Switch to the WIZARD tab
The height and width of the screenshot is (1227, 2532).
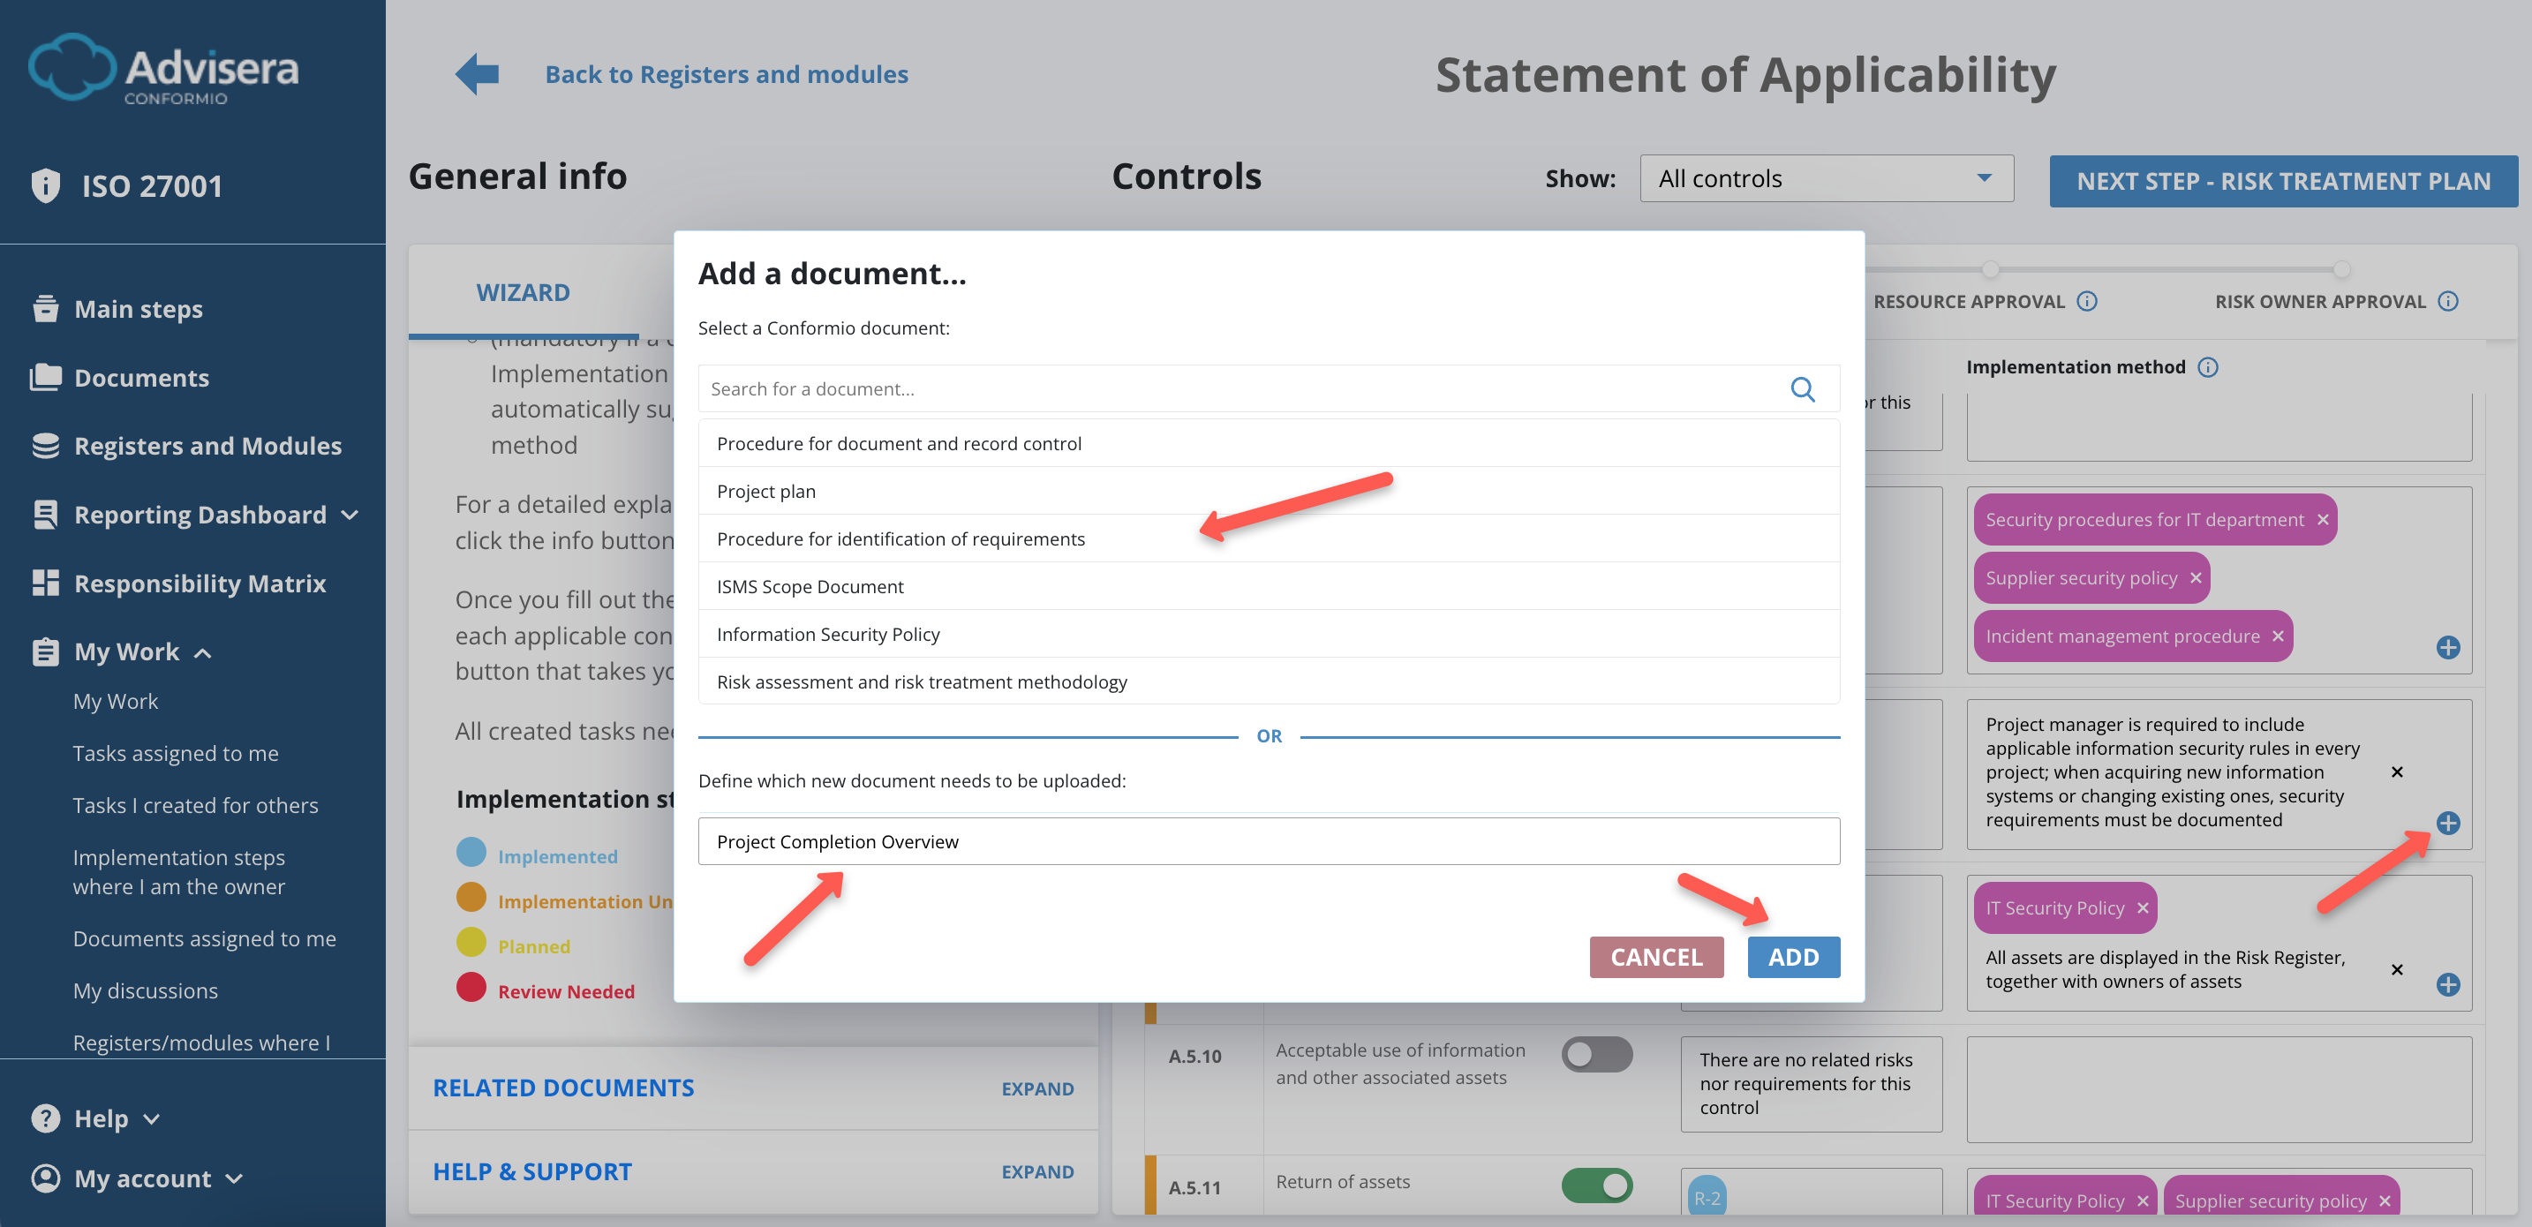522,291
